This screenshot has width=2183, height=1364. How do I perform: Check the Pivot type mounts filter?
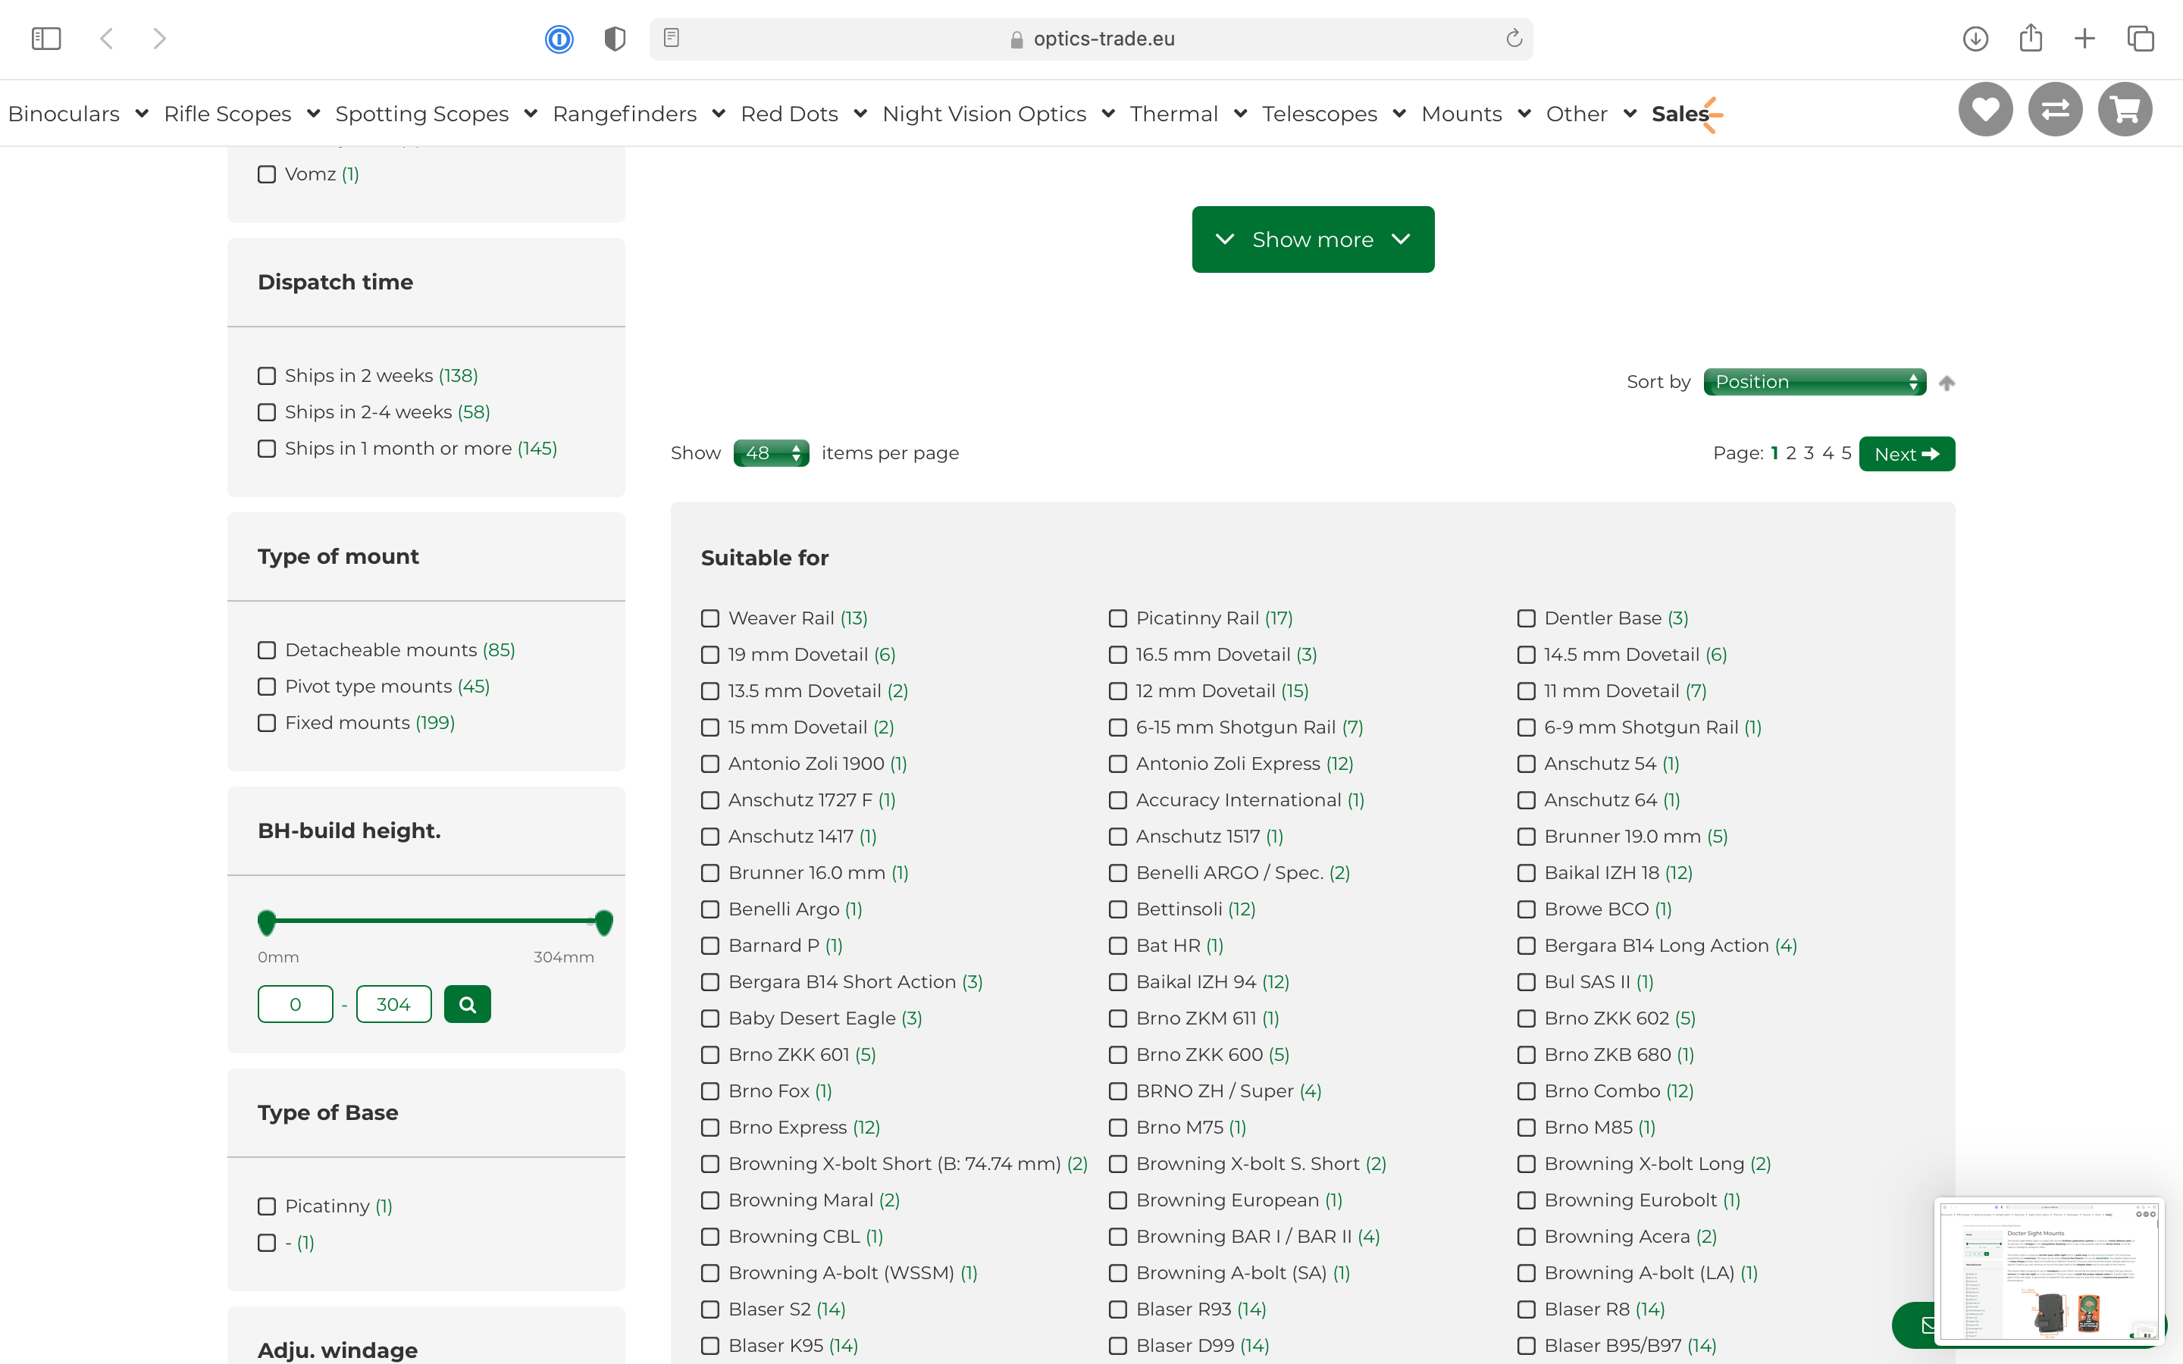267,687
